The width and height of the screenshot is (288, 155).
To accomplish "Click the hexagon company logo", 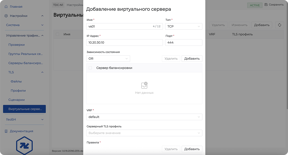I will pyautogui.click(x=24, y=146).
